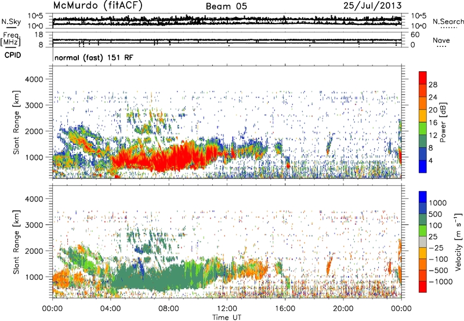
Task: Click the 28 label on Power colorbar
Action: (433, 85)
